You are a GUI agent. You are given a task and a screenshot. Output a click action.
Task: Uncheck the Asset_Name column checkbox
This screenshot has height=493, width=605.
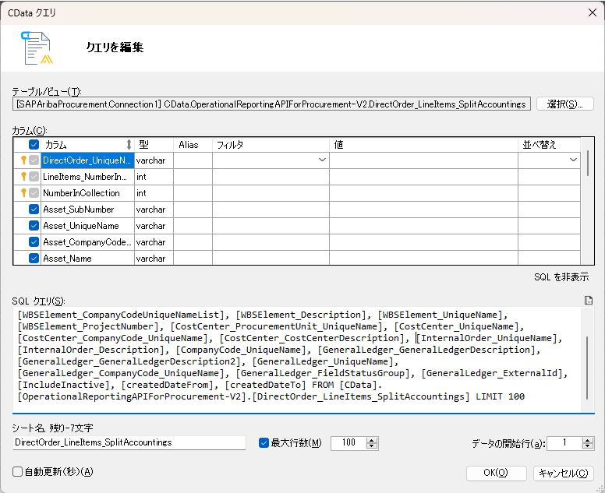click(34, 259)
